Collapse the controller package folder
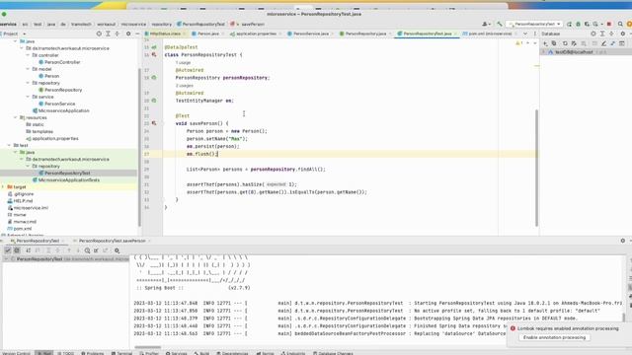The height and width of the screenshot is (355, 632). (x=28, y=55)
